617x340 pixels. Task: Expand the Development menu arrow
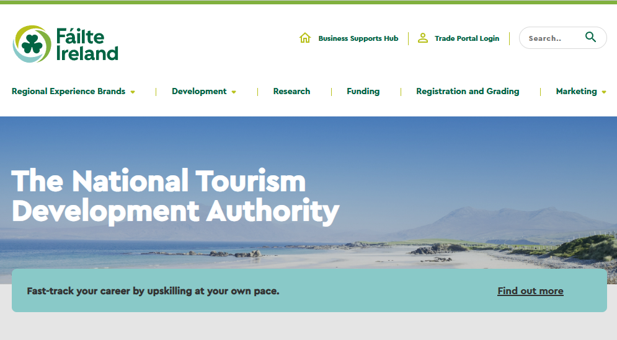click(x=234, y=92)
